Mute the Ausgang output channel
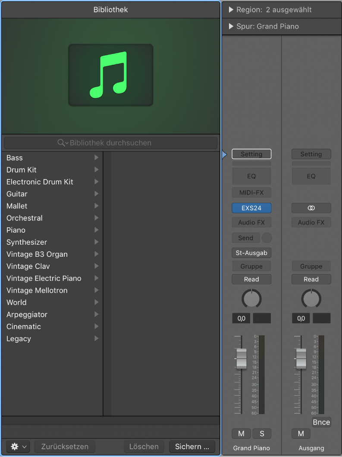The height and width of the screenshot is (457, 342). pyautogui.click(x=301, y=434)
